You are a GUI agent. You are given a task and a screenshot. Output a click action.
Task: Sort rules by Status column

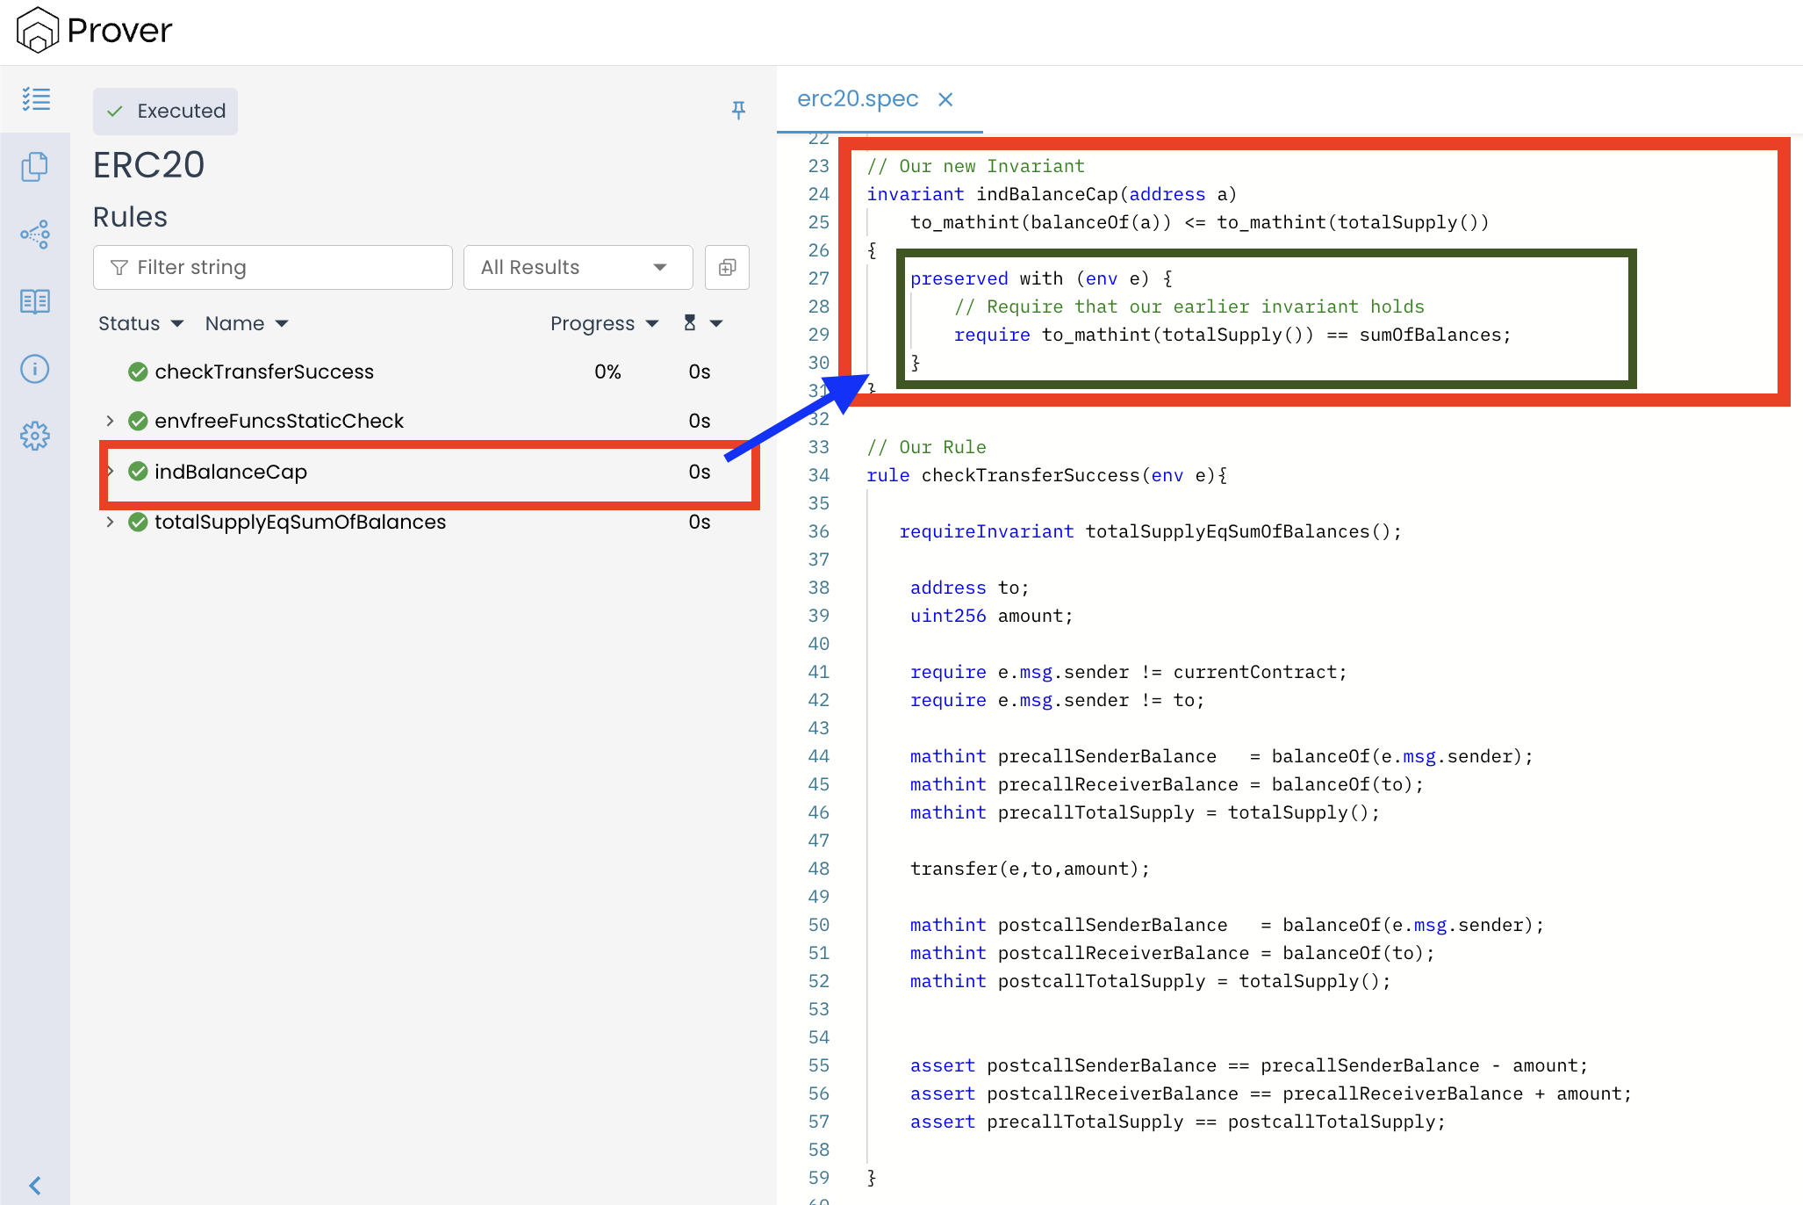tap(140, 323)
